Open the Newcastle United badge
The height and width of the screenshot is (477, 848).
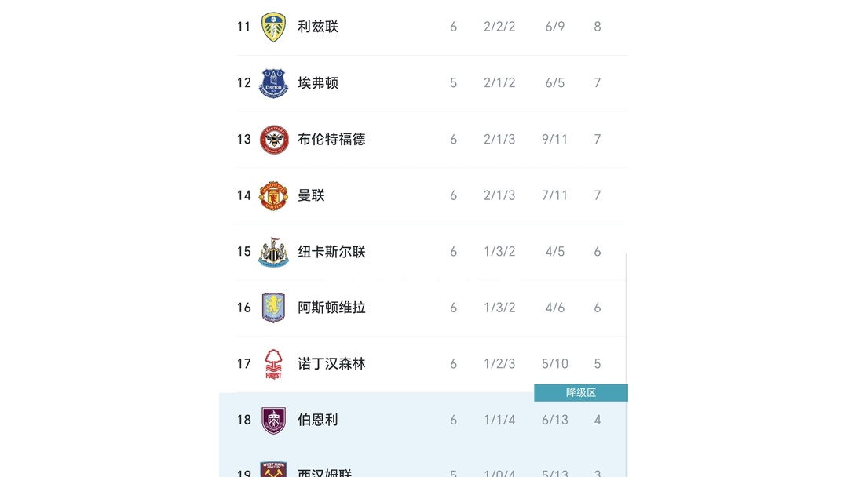272,251
